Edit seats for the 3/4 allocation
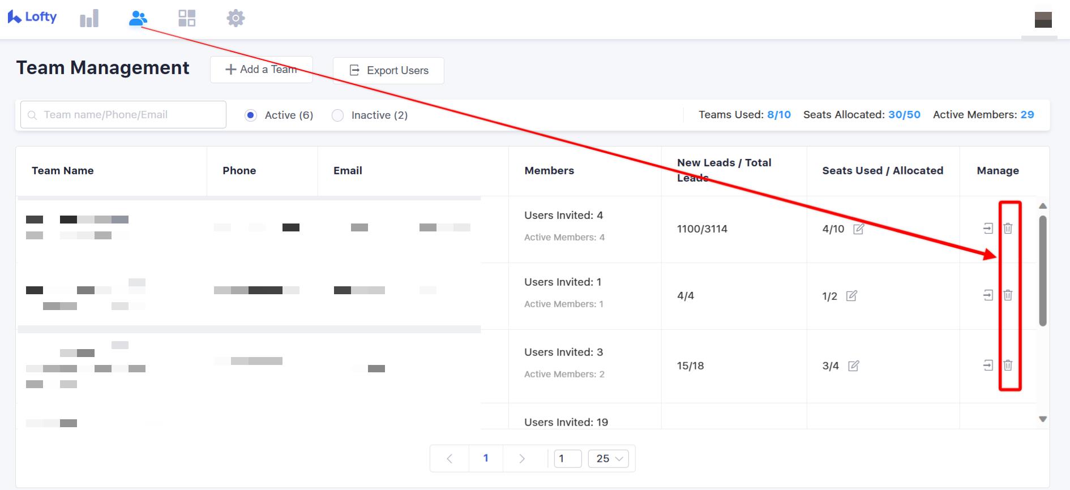1070x490 pixels. pos(854,366)
